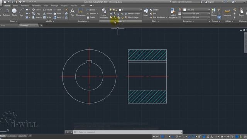
Task: Switch to the Annotate ribbon tab
Action: pyautogui.click(x=25, y=5)
